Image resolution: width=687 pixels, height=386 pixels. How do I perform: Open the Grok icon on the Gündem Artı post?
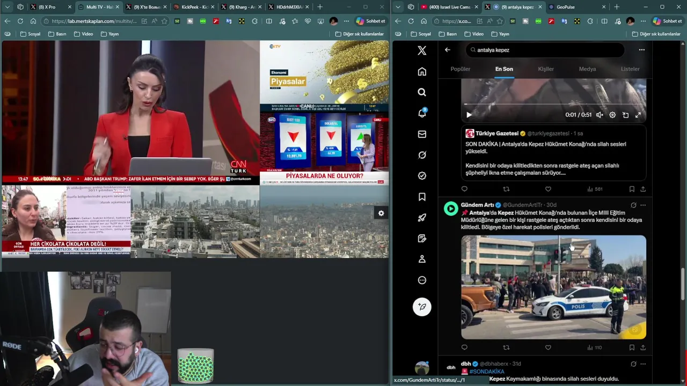[633, 205]
